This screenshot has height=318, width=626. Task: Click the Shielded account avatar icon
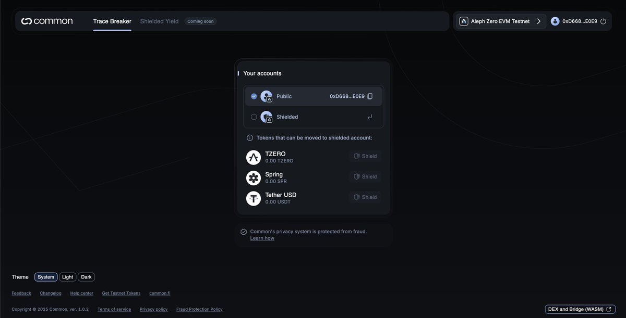pyautogui.click(x=267, y=117)
